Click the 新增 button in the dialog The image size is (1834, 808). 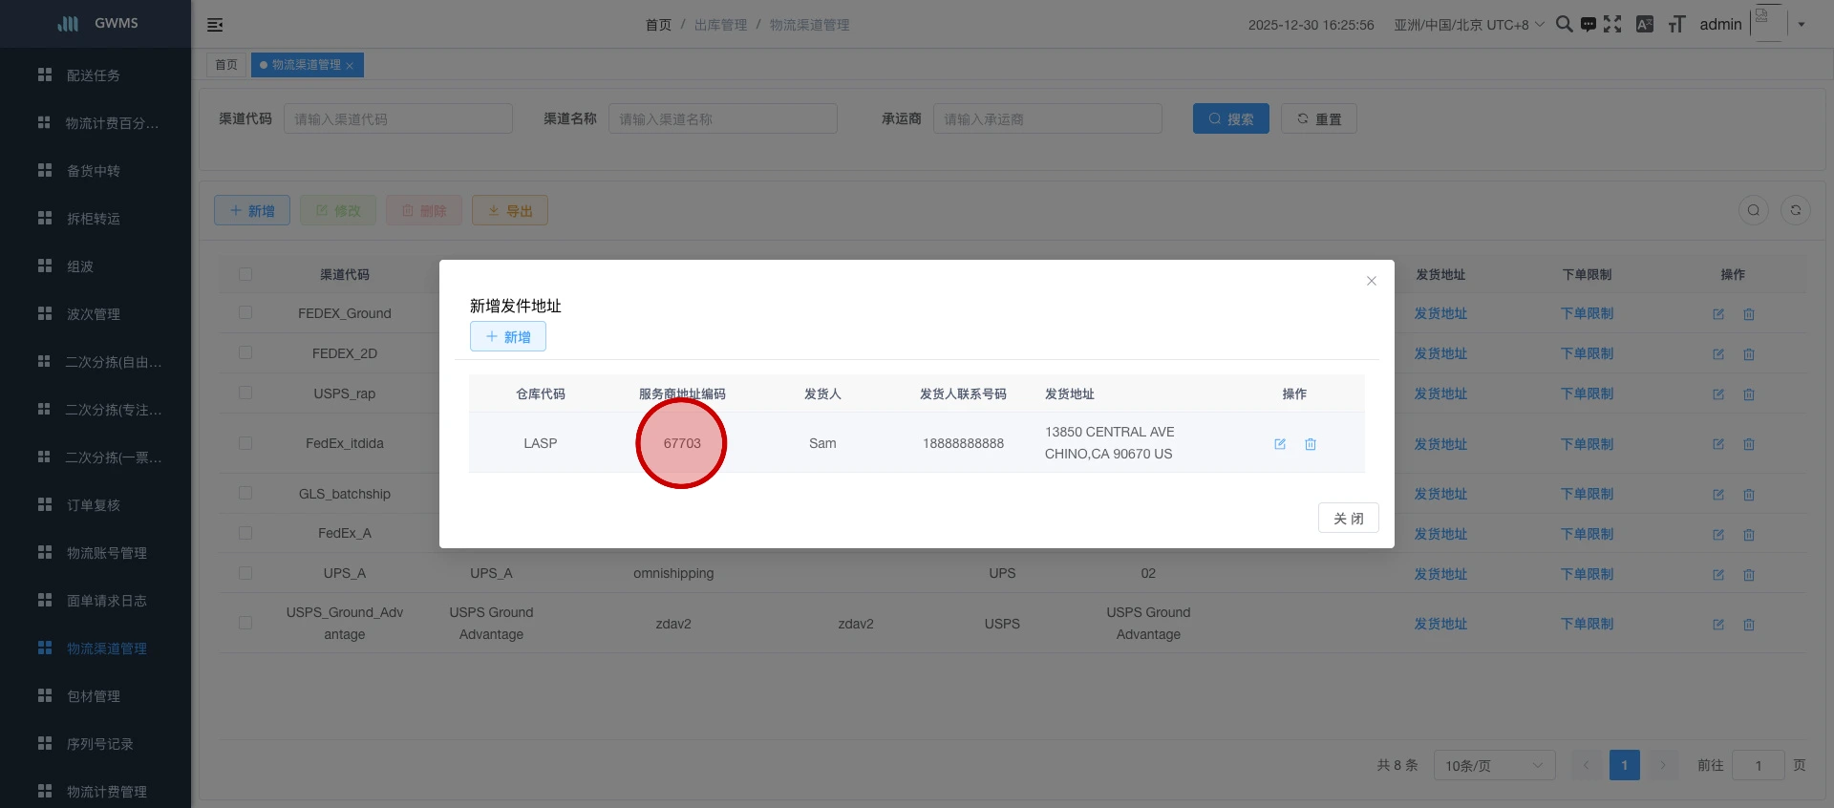[508, 336]
